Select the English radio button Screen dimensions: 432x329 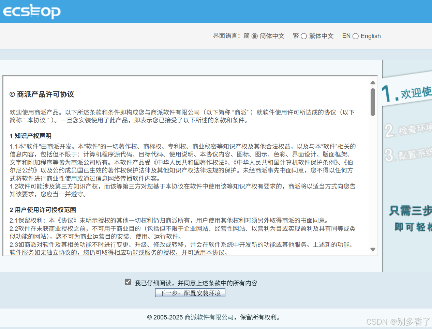(x=355, y=36)
